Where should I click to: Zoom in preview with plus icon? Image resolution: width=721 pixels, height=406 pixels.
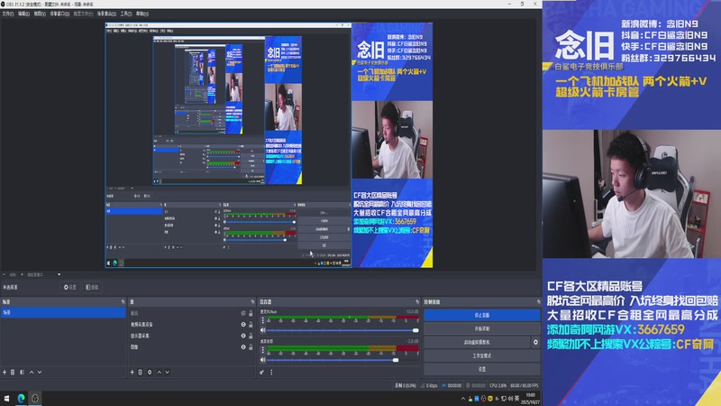(22, 274)
